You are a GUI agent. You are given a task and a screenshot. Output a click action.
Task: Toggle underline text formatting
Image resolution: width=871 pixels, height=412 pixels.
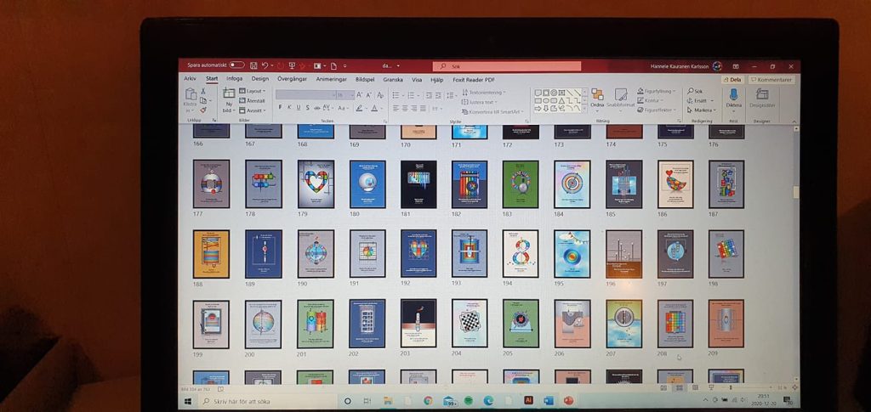click(299, 108)
